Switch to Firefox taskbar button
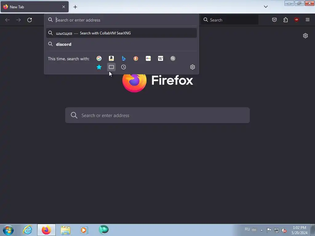The height and width of the screenshot is (236, 315). [46, 230]
